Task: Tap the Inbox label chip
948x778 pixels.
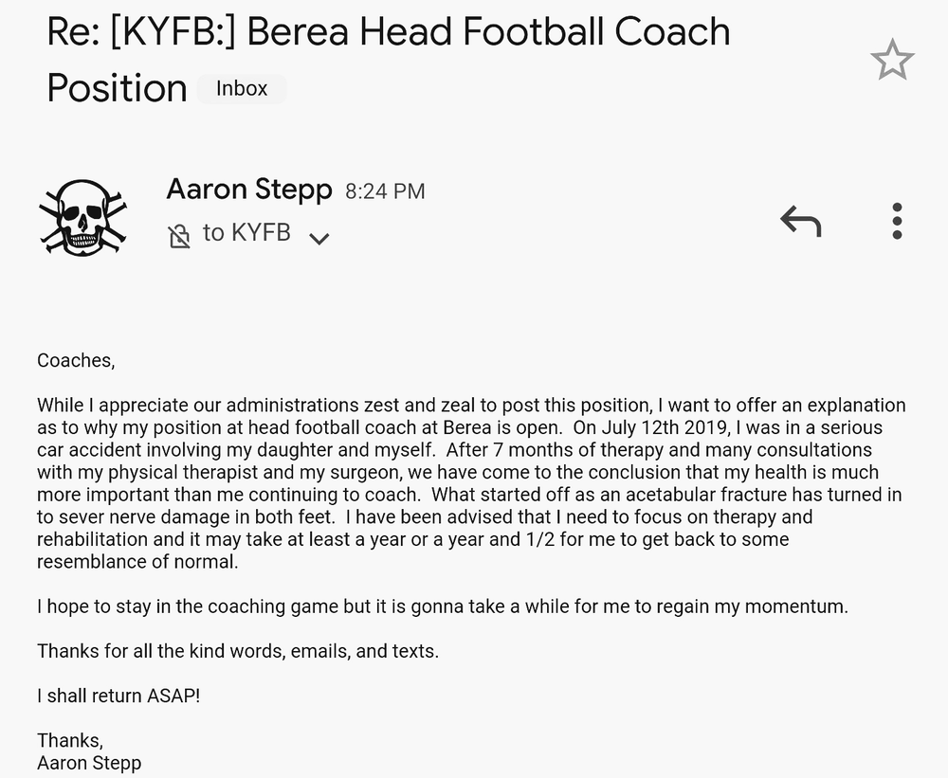Action: [241, 89]
